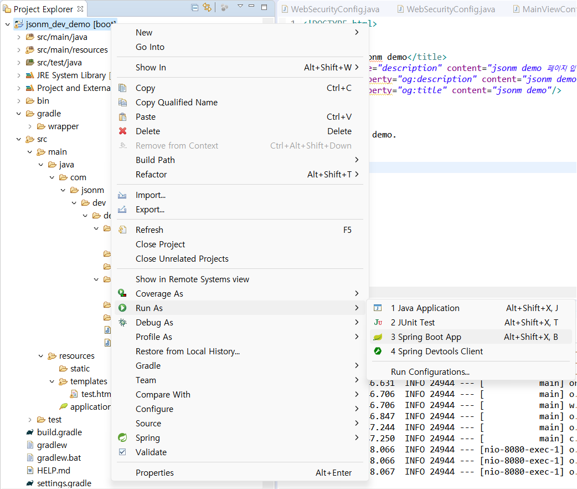Open the Build Path submenu
This screenshot has width=577, height=489.
[240, 160]
